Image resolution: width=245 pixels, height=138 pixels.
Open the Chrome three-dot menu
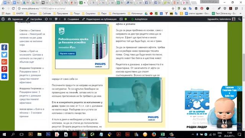coord(242,8)
